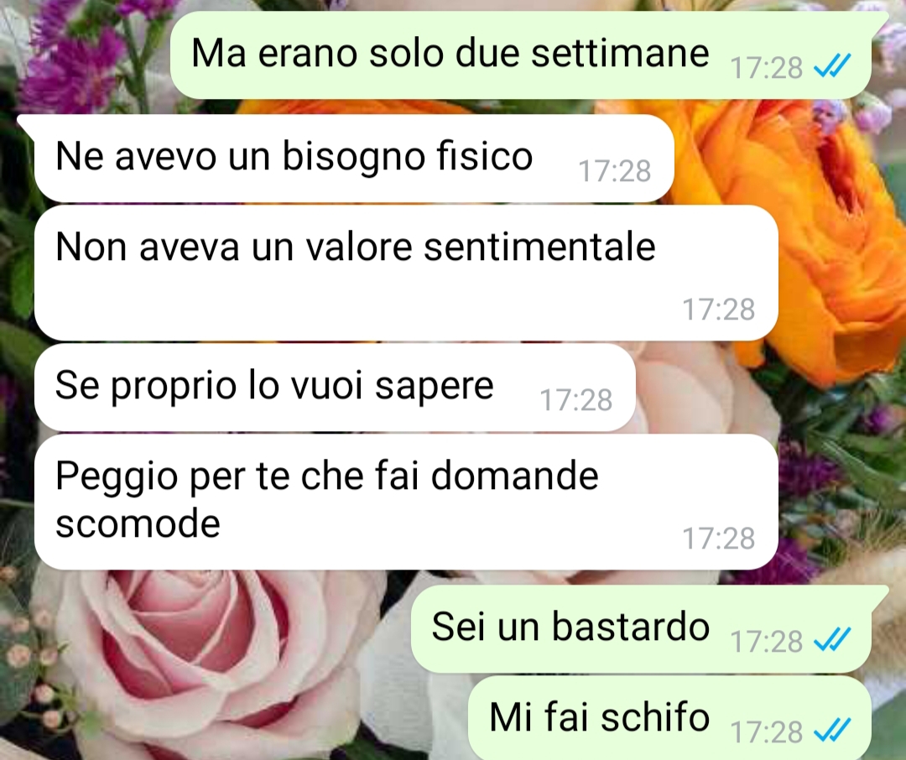
Task: Select the 'Se proprio lo vuoi sapere' message
Action: click(x=335, y=388)
